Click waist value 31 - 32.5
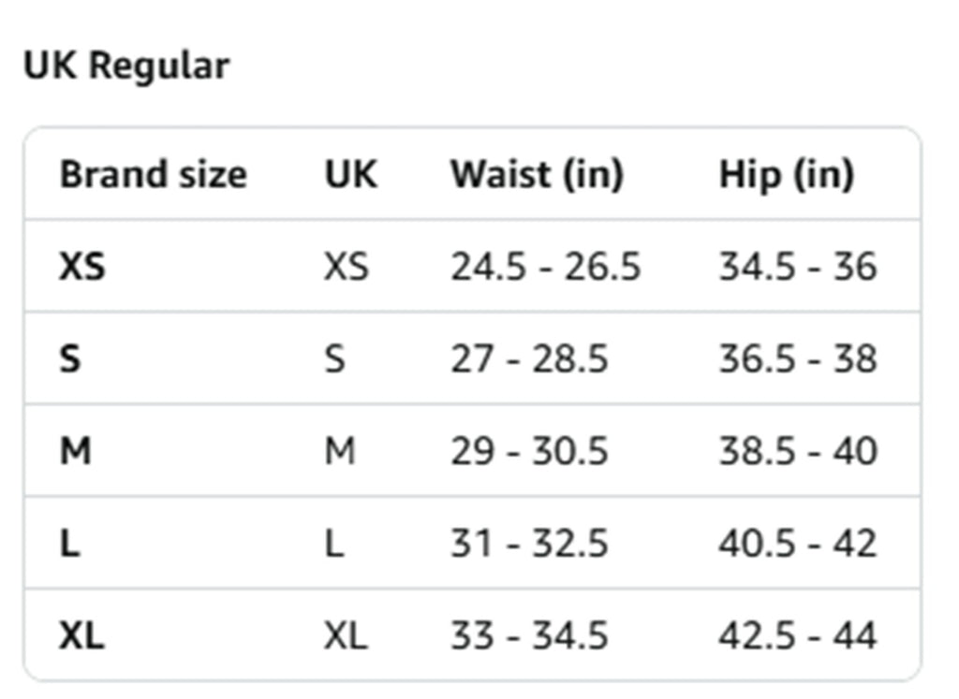The height and width of the screenshot is (699, 959). 529,544
